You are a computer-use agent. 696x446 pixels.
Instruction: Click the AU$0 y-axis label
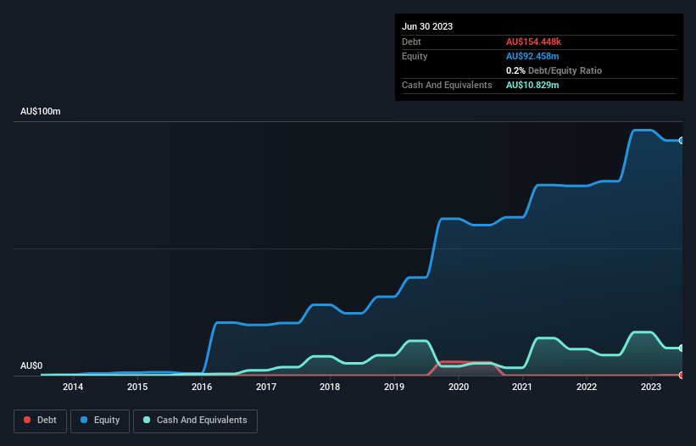click(x=31, y=365)
